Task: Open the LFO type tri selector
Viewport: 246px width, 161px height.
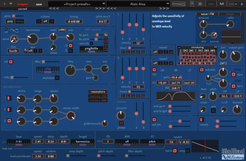Action: click(19, 142)
